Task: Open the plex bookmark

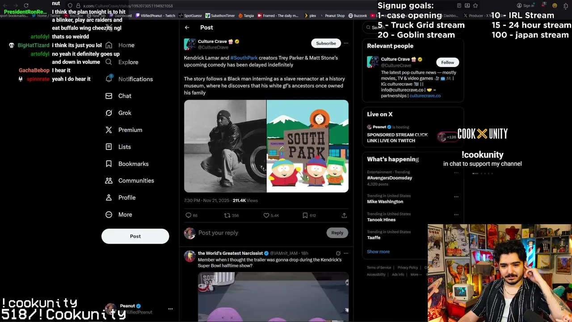Action: point(310,16)
